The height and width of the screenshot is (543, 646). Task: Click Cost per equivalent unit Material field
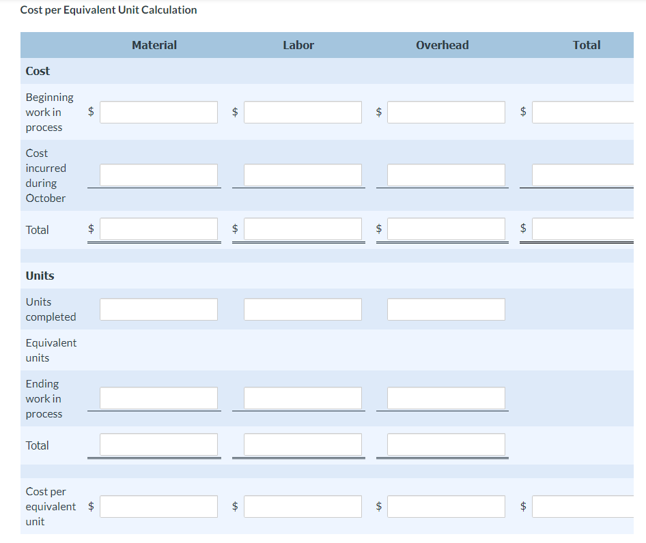coord(158,506)
